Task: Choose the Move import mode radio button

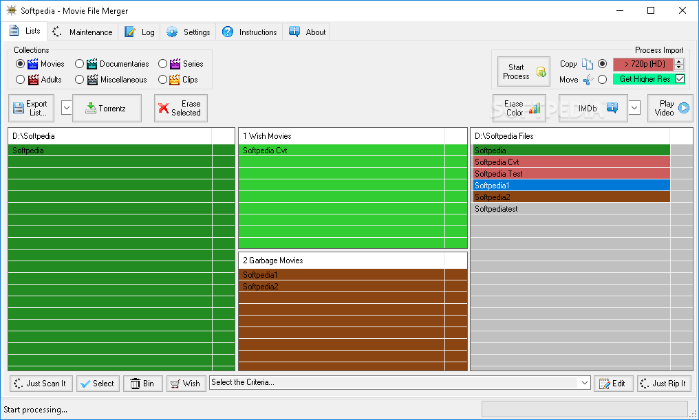Action: [x=602, y=80]
